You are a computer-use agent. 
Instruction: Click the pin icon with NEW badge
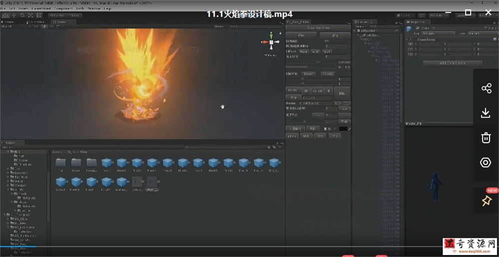486,201
